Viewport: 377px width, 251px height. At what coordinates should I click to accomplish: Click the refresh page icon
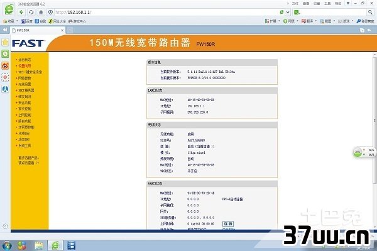(x=31, y=12)
